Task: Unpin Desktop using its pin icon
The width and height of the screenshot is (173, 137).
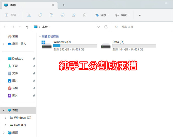Action: 34,59
